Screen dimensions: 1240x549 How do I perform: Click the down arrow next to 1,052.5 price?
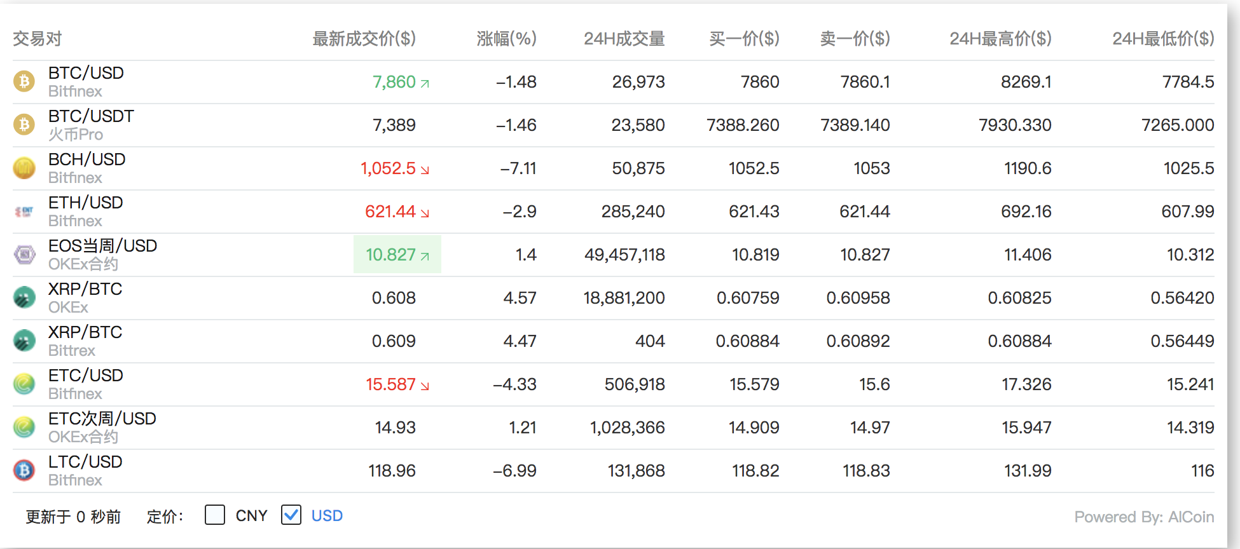(x=425, y=170)
